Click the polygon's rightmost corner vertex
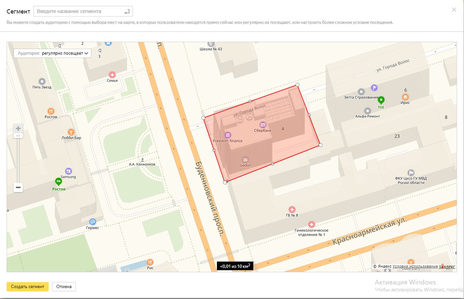Screen dimensions: 464x299 pos(321,145)
